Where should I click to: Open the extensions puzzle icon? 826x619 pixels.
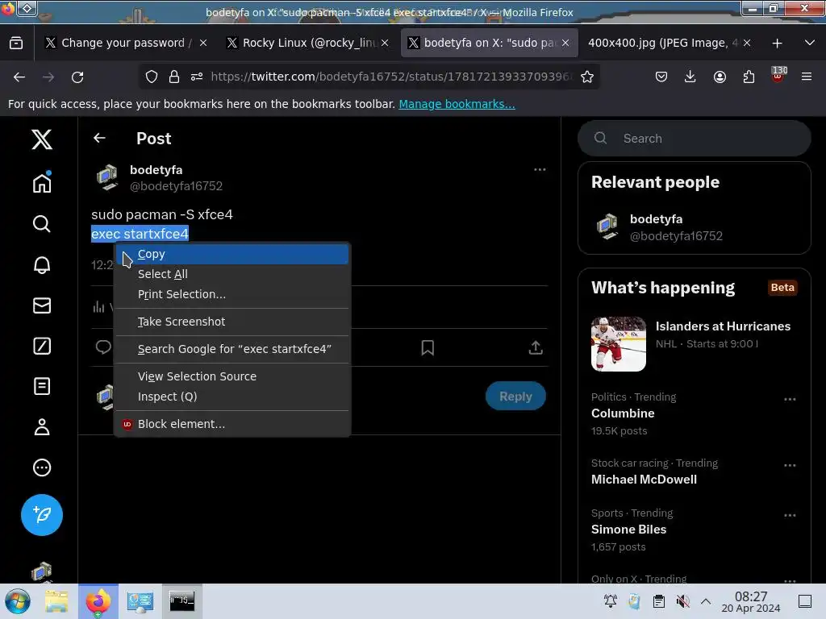pos(749,77)
